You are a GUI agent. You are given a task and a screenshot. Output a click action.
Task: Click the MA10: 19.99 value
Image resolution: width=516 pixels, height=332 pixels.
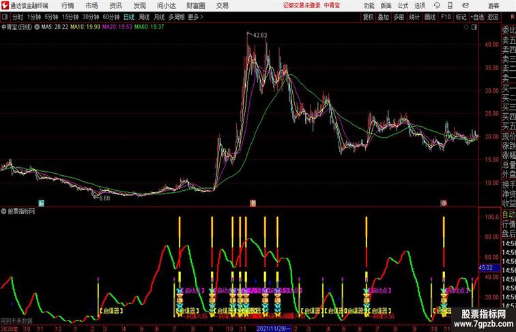[x=85, y=27]
